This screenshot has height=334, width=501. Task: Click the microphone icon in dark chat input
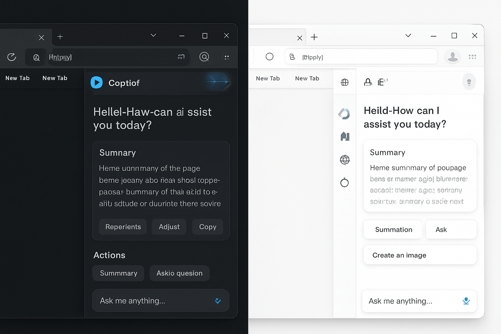pos(218,301)
